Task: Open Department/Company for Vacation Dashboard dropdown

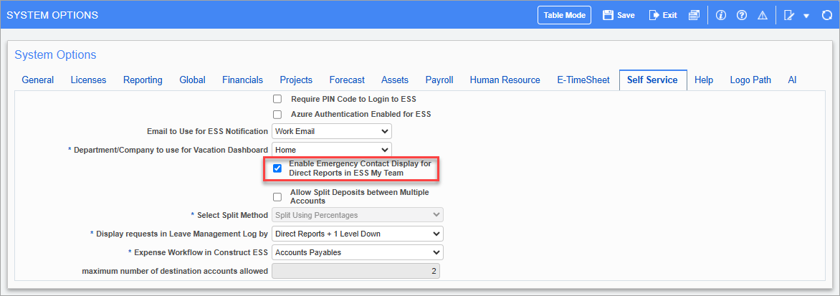Action: [x=332, y=150]
